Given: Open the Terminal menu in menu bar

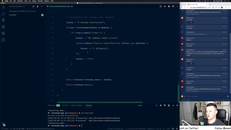Looking at the screenshot, I should coord(40,1).
